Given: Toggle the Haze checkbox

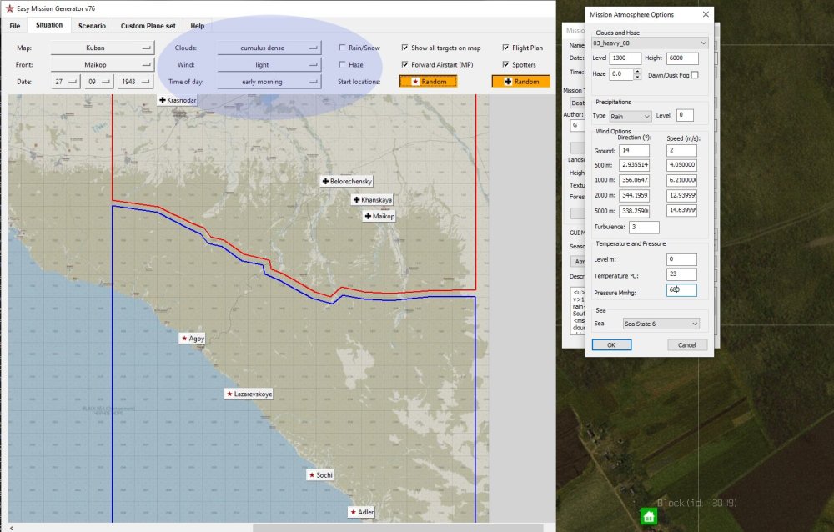Looking at the screenshot, I should point(344,64).
